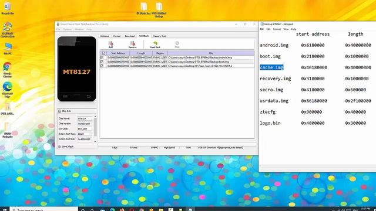
Task: Click the Chip Info panel icon
Action: 59,111
